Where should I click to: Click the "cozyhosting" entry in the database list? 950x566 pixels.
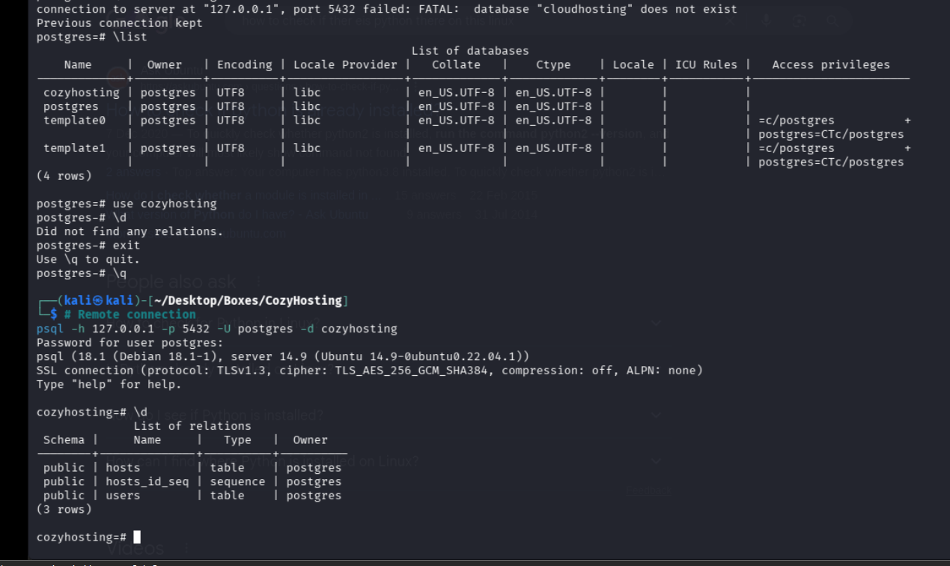coord(82,93)
